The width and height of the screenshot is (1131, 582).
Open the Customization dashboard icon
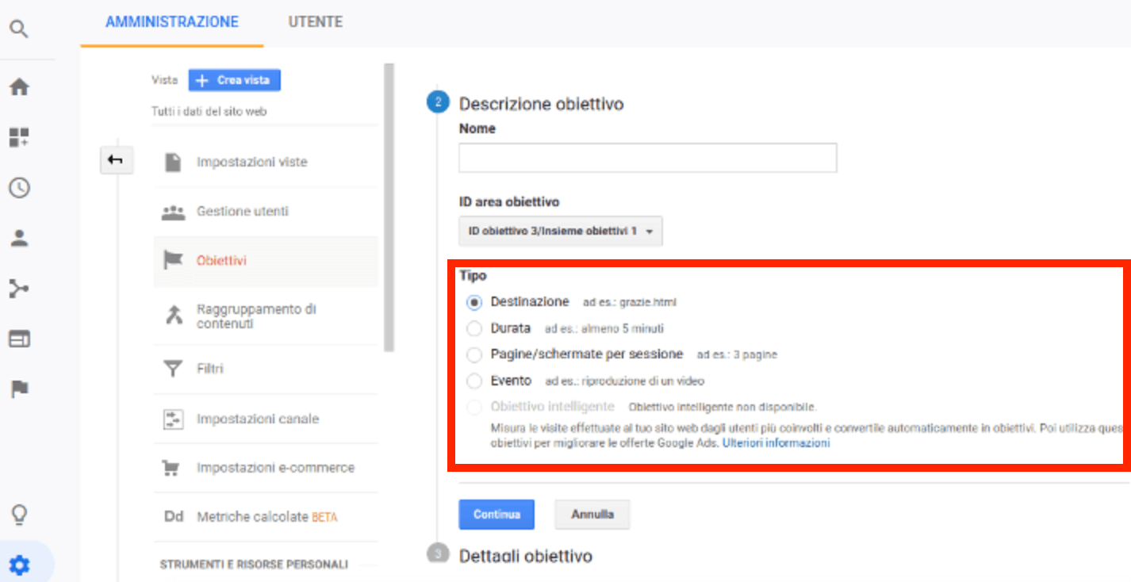tap(19, 137)
